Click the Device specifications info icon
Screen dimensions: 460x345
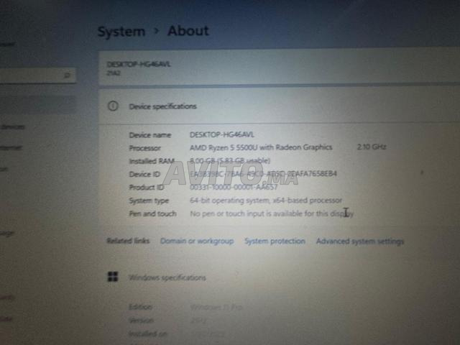coord(113,106)
